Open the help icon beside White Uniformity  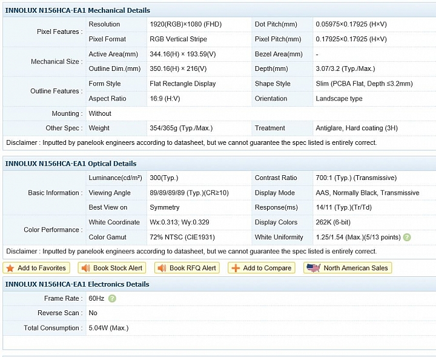(x=407, y=238)
